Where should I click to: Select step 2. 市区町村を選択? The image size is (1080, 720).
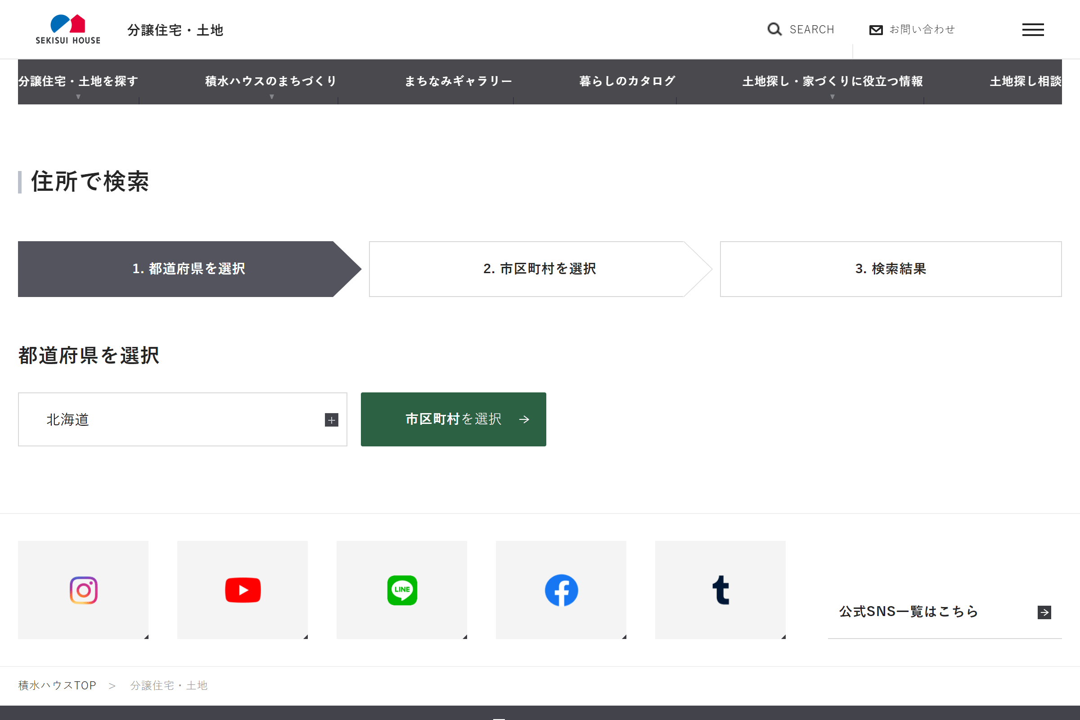pyautogui.click(x=540, y=269)
